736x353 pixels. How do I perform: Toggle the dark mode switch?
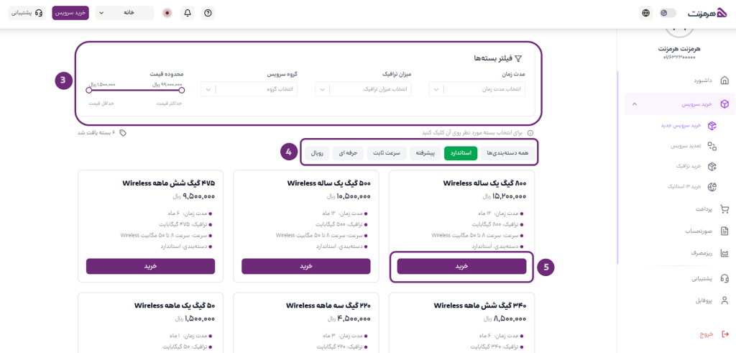[668, 13]
